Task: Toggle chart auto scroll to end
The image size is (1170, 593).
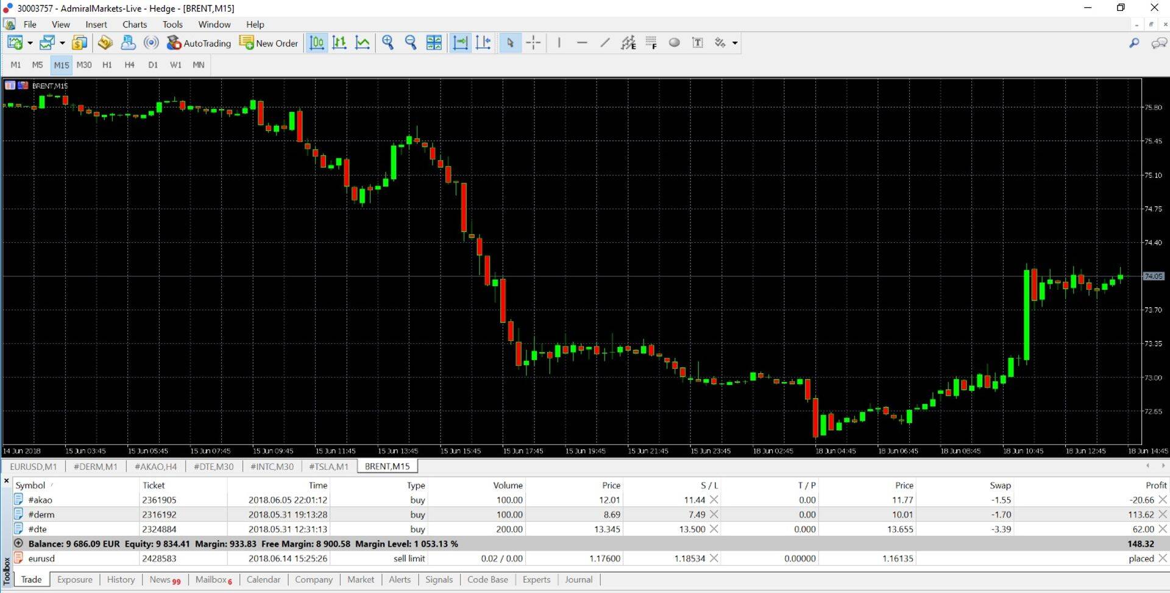Action: click(x=461, y=43)
